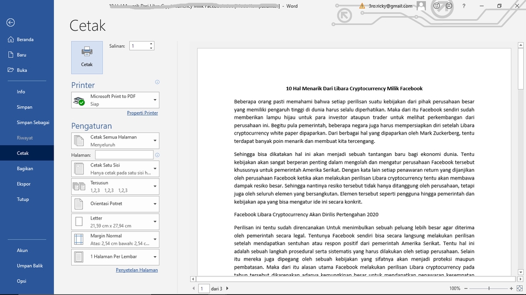
Task: Click zoom in plus button
Action: click(x=511, y=288)
